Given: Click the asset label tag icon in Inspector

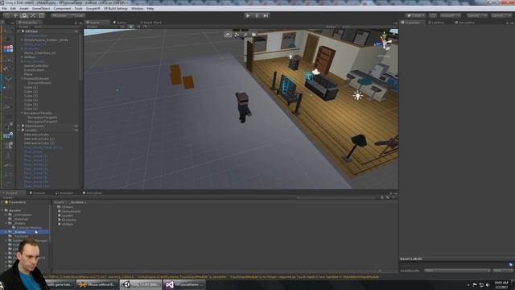Looking at the screenshot, I should tap(511, 264).
